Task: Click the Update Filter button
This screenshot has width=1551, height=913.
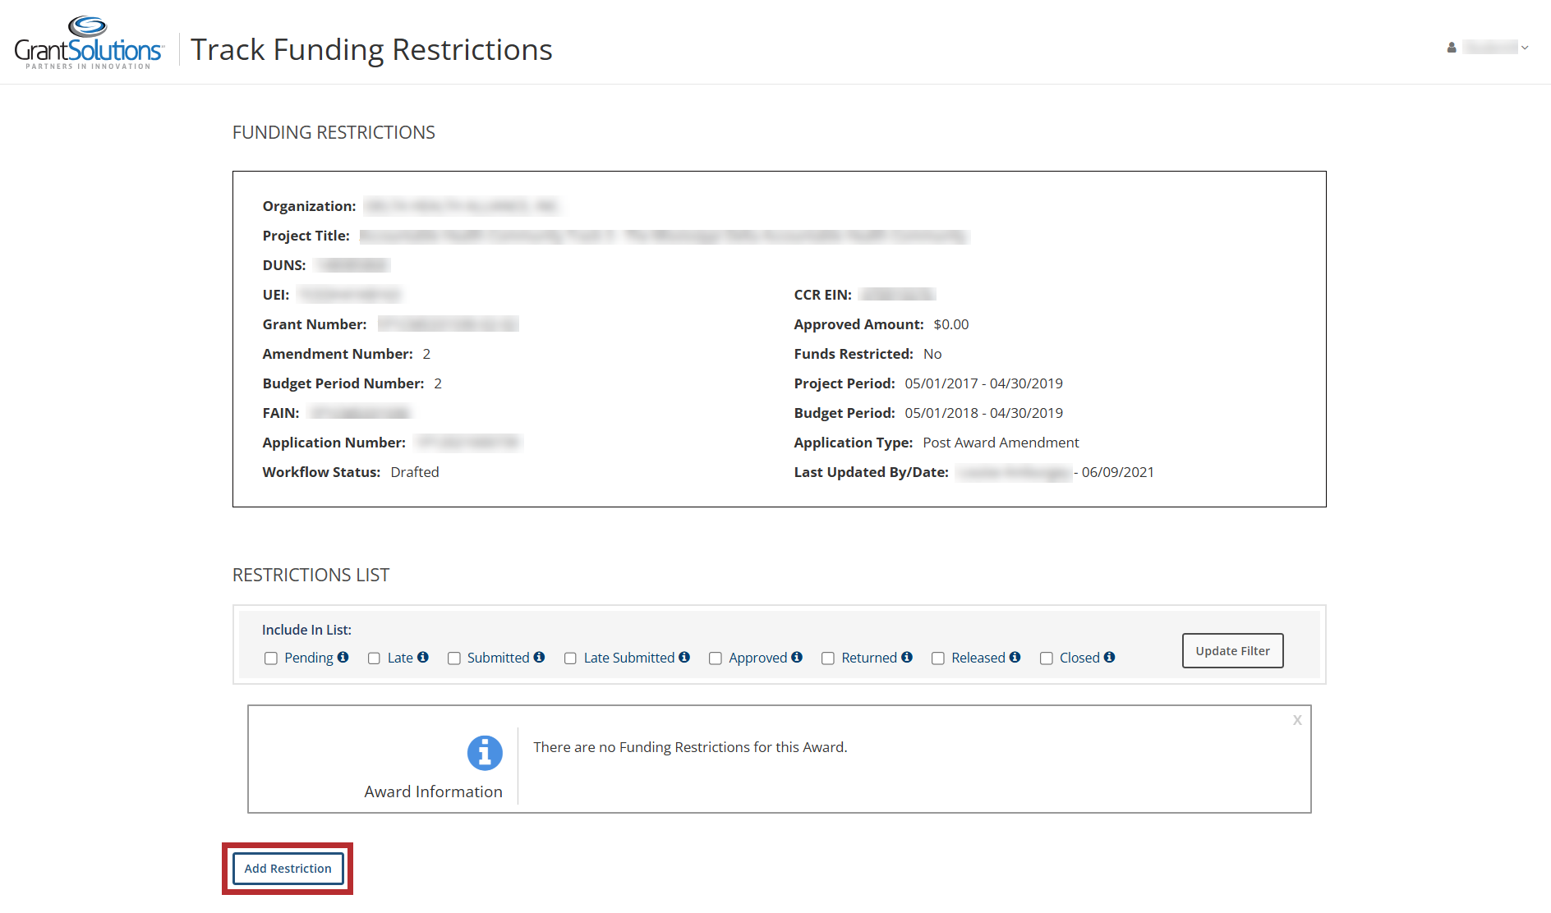Action: (x=1232, y=651)
